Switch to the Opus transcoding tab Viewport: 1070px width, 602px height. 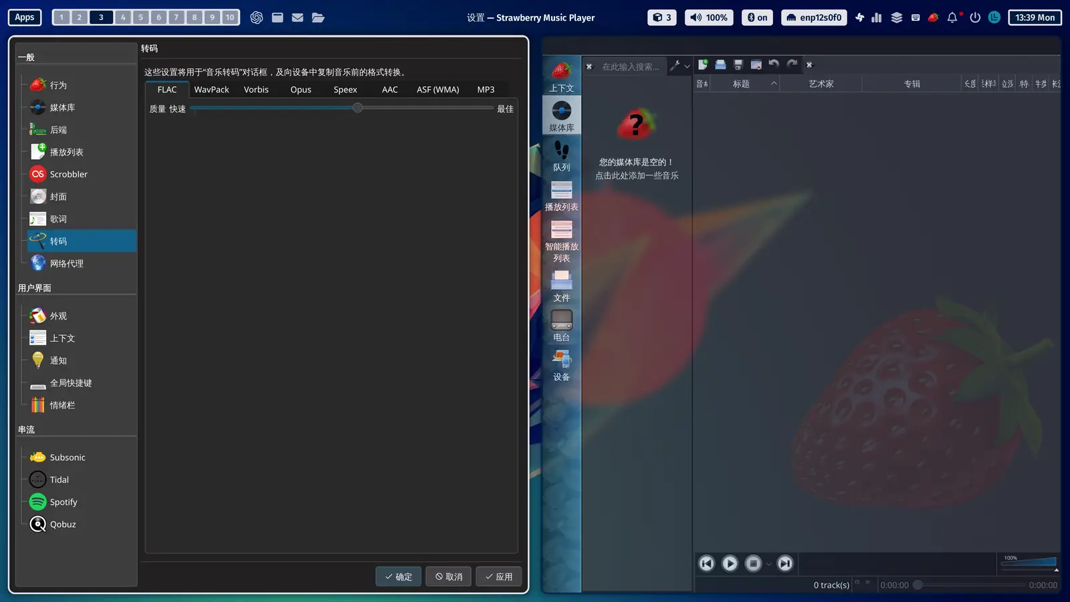[301, 90]
